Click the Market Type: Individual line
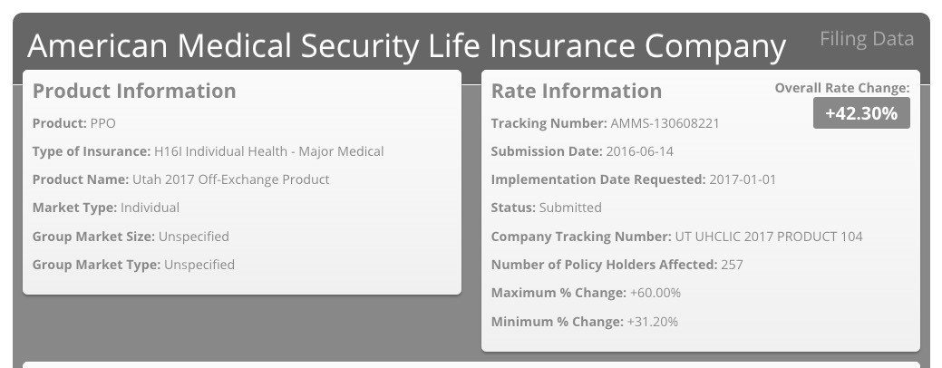 [105, 208]
